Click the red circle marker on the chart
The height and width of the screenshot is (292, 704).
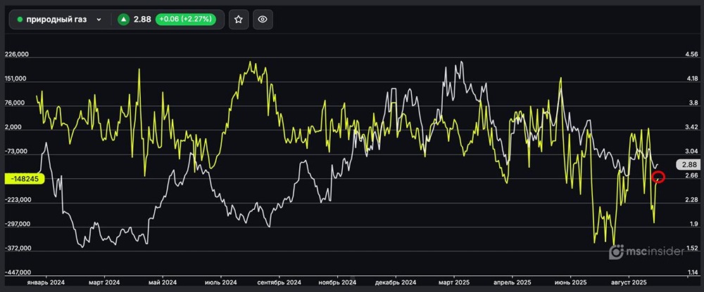(x=659, y=176)
